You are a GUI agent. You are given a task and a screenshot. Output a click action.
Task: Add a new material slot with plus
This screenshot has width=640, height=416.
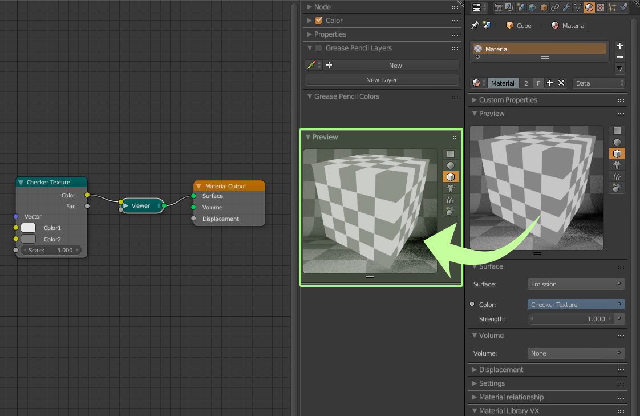pyautogui.click(x=619, y=46)
